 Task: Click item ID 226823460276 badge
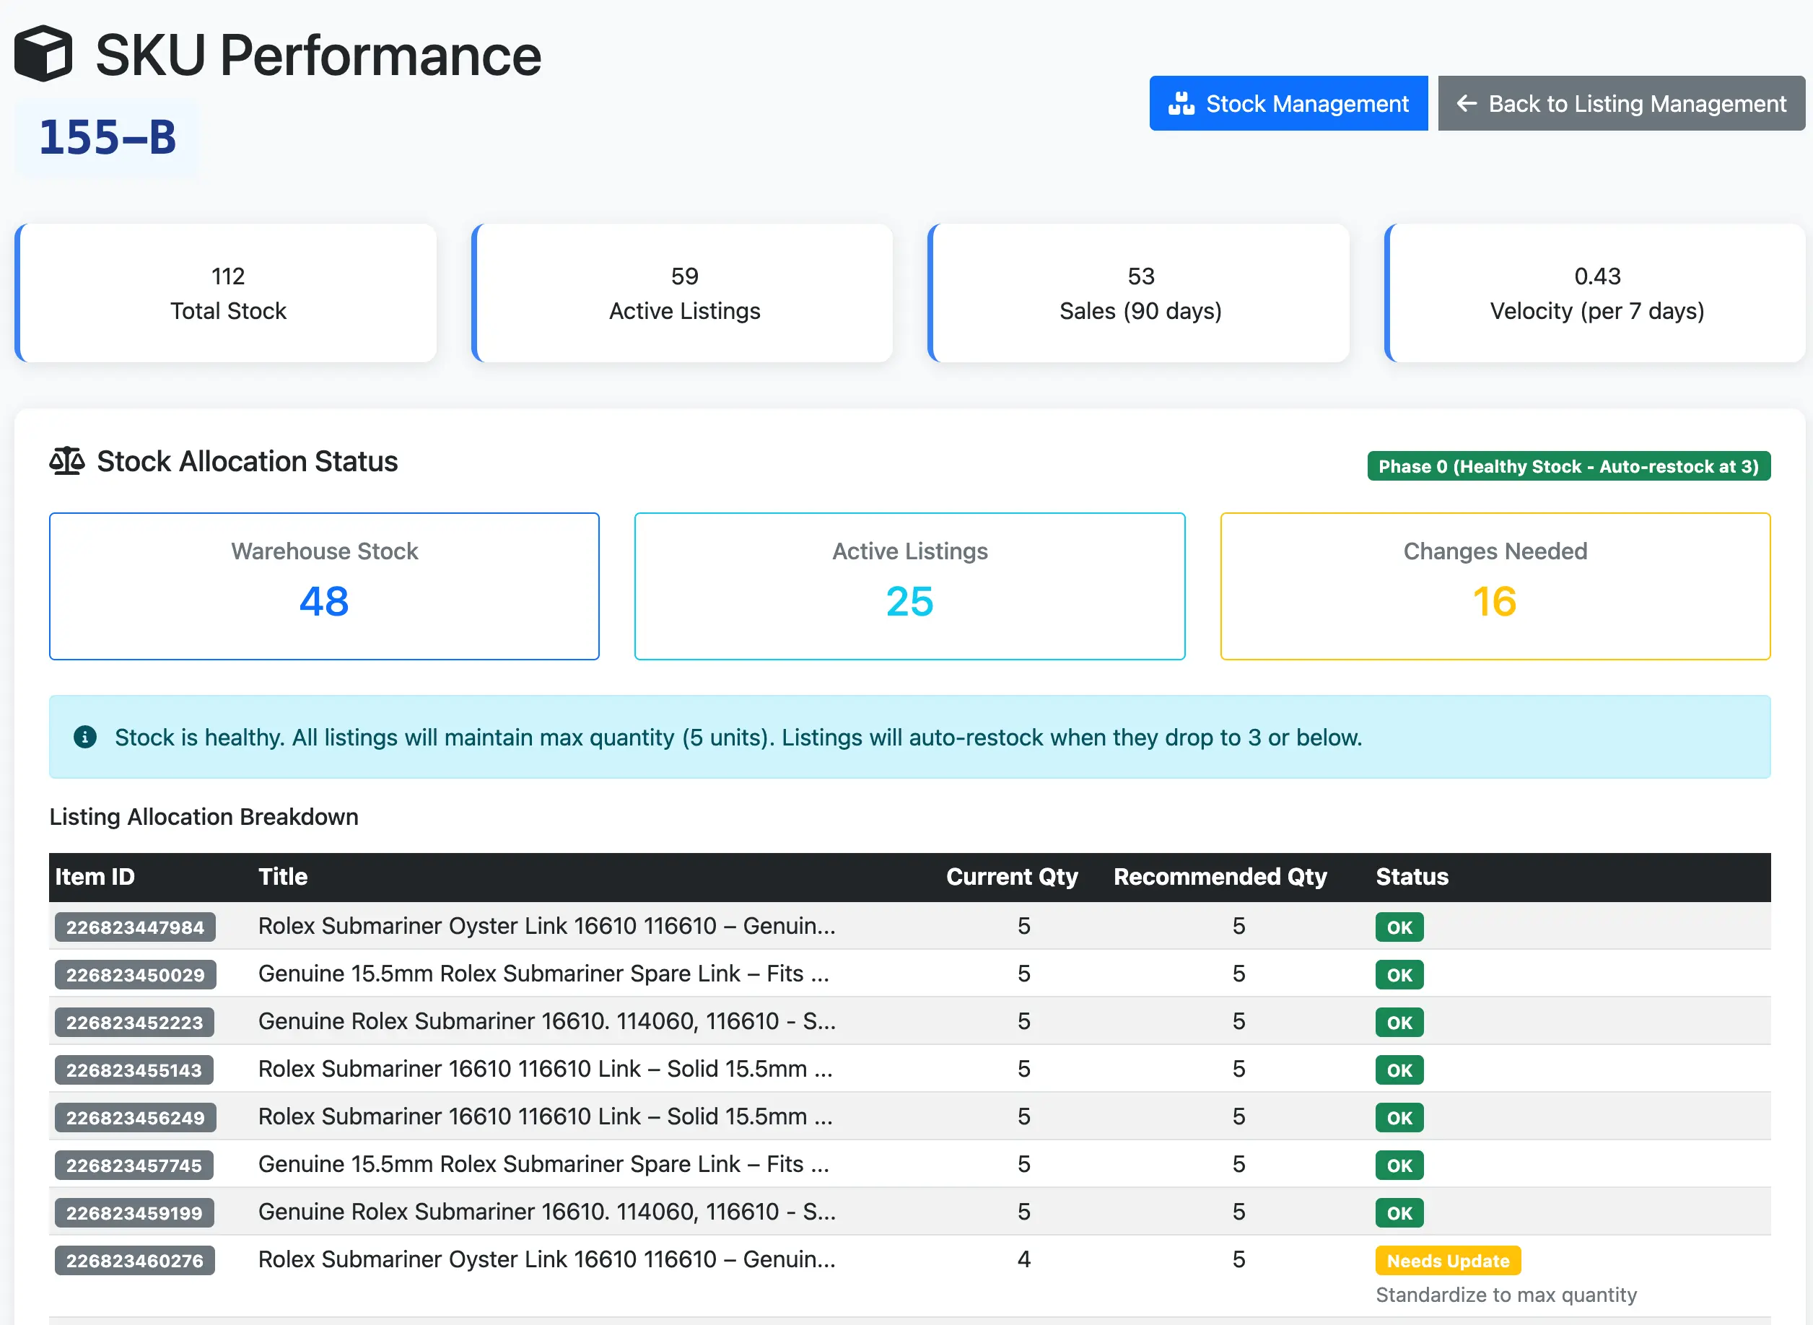pos(134,1260)
